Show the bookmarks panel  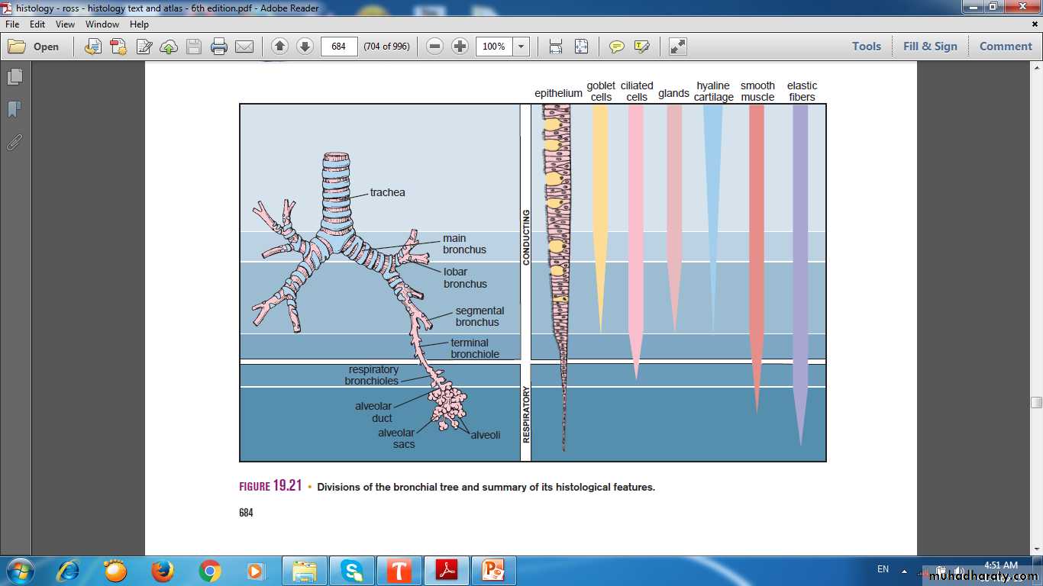point(15,110)
